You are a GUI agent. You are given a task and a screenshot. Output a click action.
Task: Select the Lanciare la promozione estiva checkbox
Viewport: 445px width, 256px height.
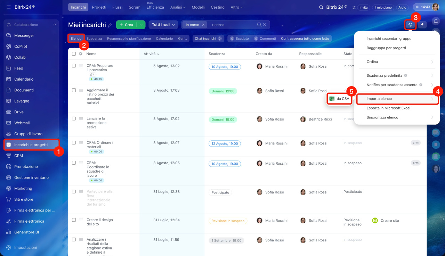click(74, 118)
